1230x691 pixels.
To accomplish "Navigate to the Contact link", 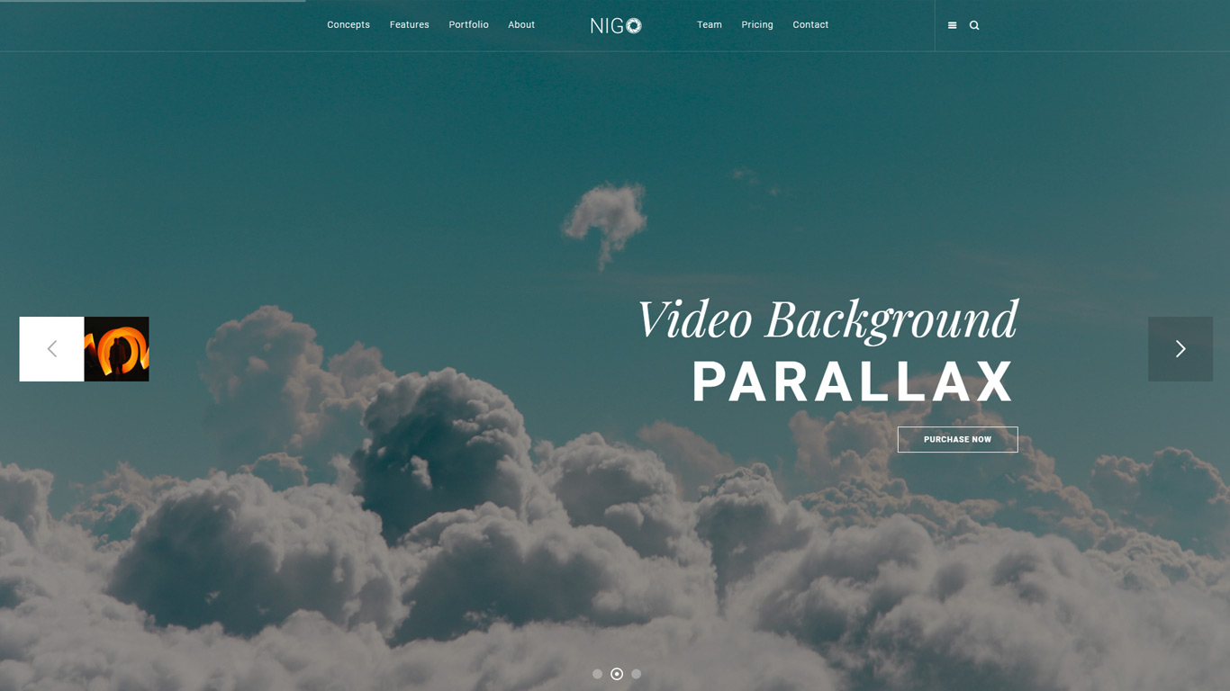I will coord(810,25).
